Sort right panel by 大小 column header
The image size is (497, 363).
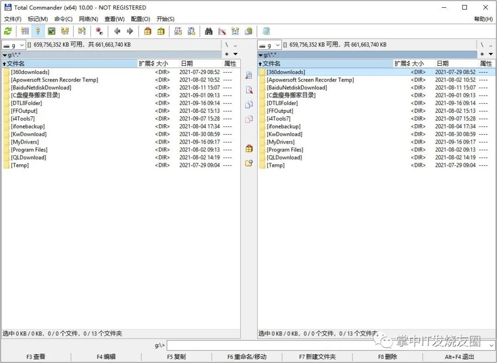pos(422,63)
